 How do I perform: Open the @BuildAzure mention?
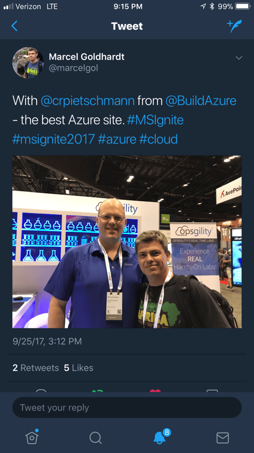[201, 101]
